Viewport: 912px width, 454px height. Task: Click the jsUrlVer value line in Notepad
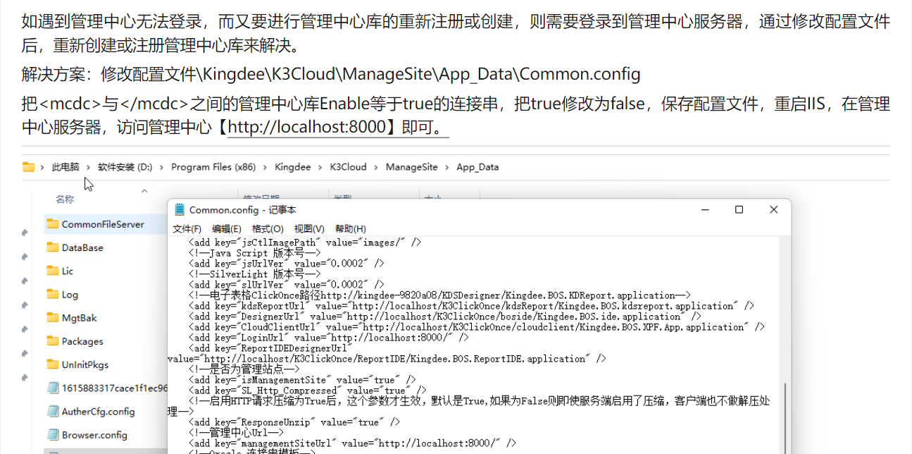[x=287, y=264]
